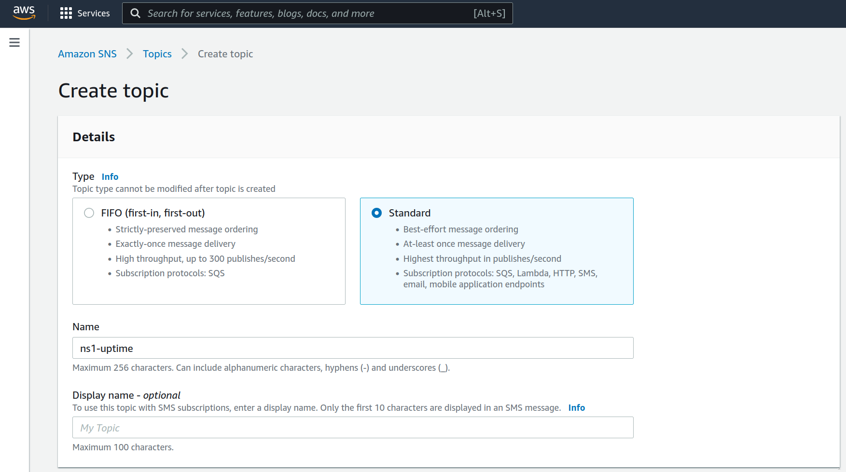This screenshot has height=472, width=846.
Task: Open the hamburger side navigation menu
Action: pyautogui.click(x=14, y=42)
